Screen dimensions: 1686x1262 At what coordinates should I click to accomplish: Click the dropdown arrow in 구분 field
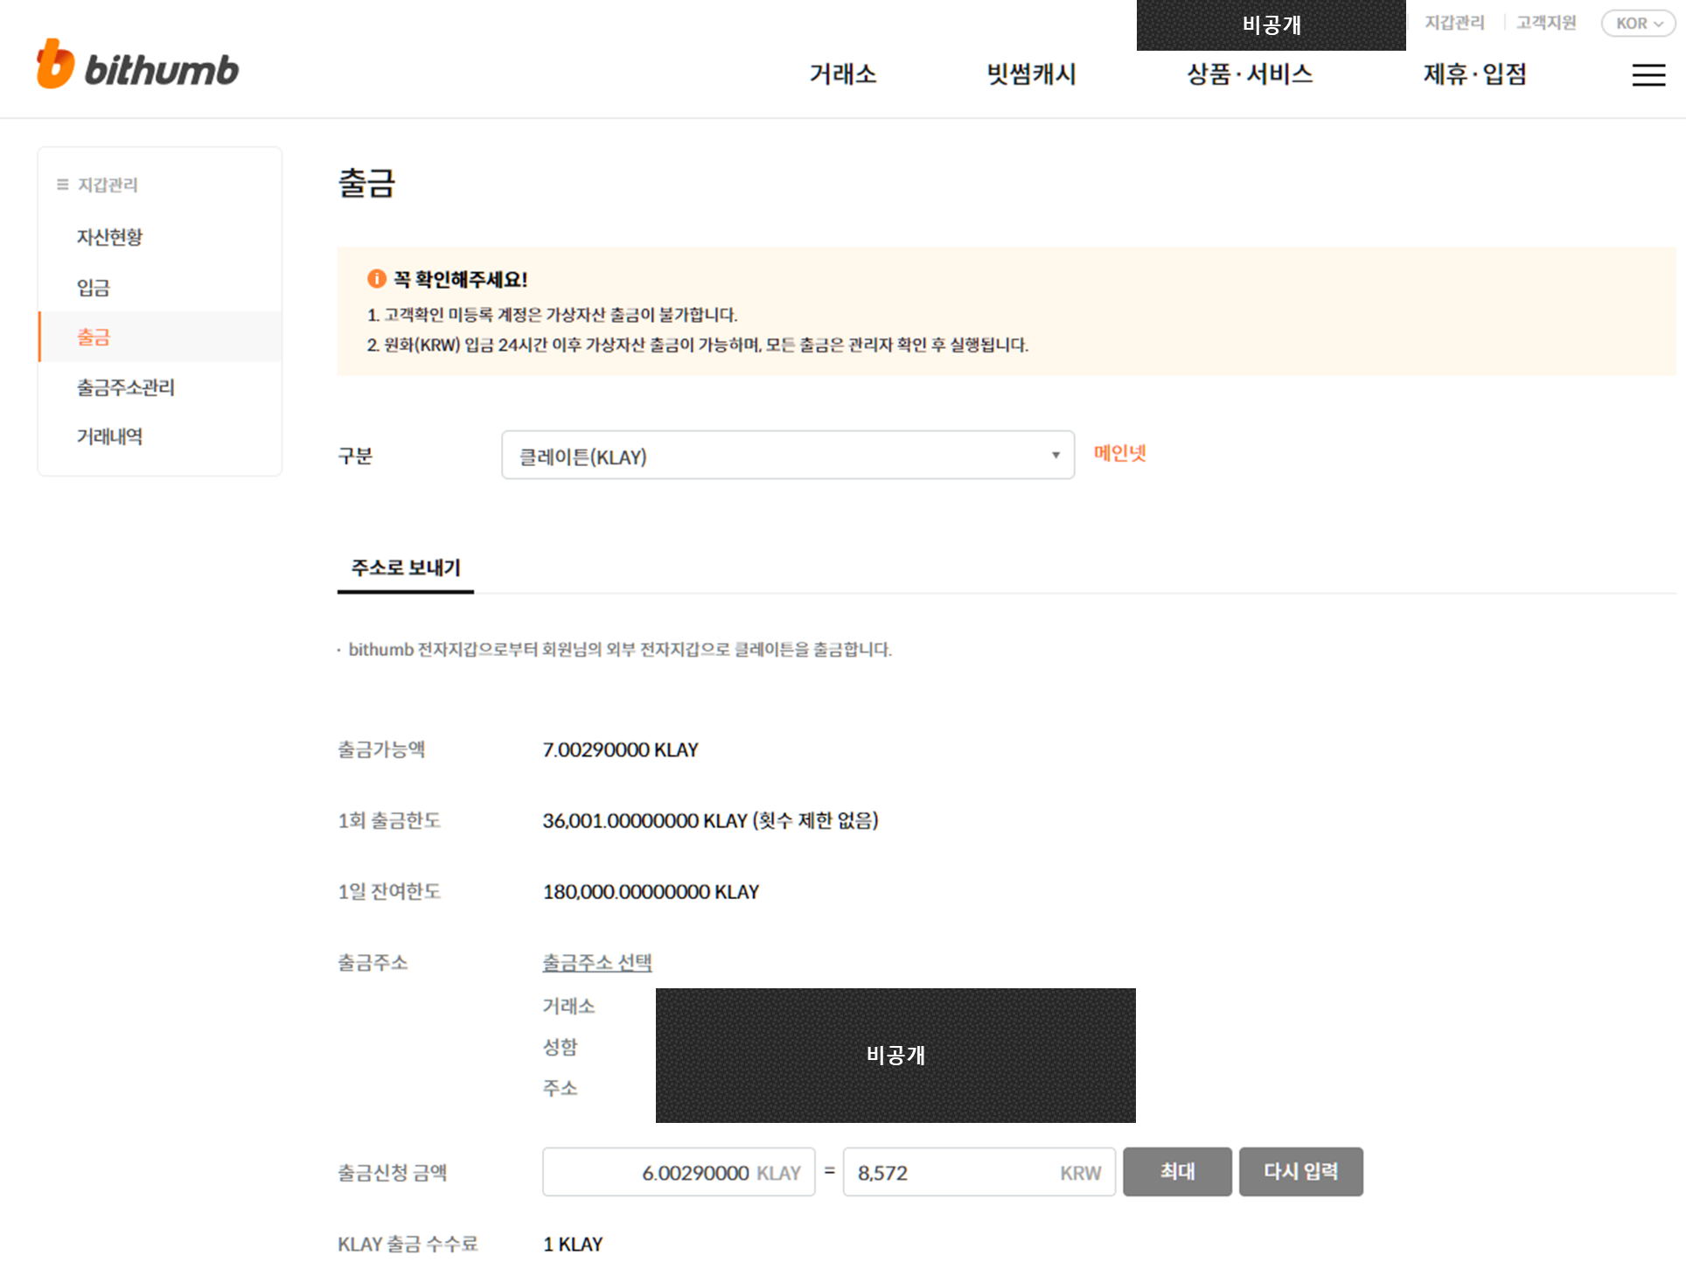point(1055,456)
